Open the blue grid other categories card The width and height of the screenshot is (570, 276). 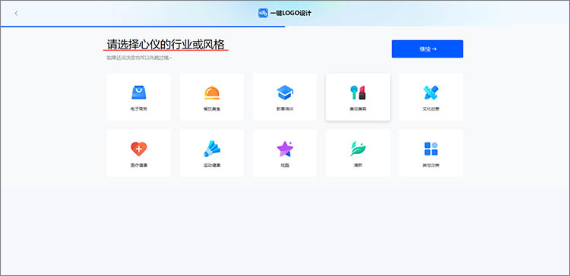[x=431, y=153]
